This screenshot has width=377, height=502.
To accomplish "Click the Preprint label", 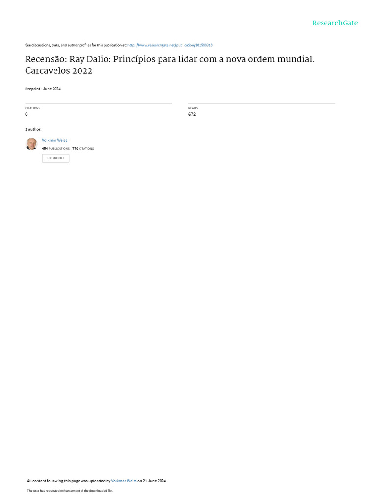I will point(33,89).
